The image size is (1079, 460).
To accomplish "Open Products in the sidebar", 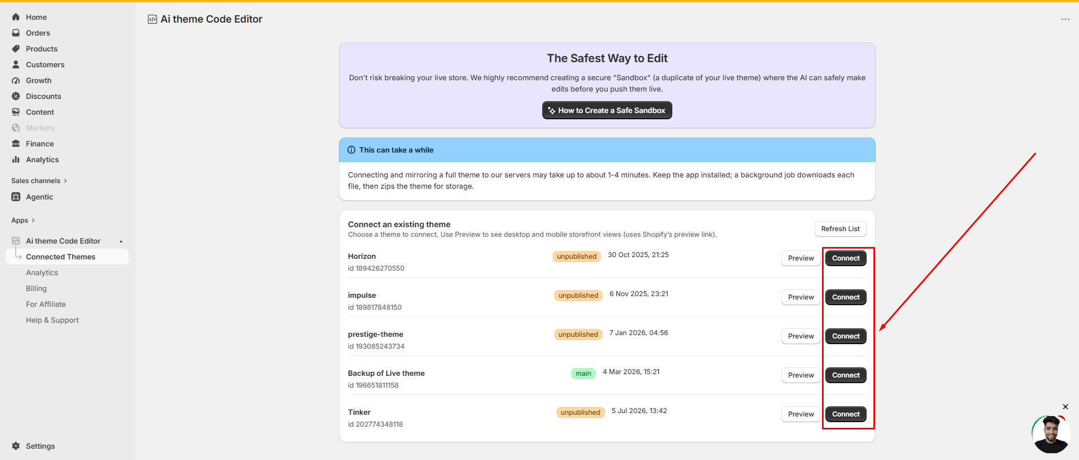I will [42, 49].
